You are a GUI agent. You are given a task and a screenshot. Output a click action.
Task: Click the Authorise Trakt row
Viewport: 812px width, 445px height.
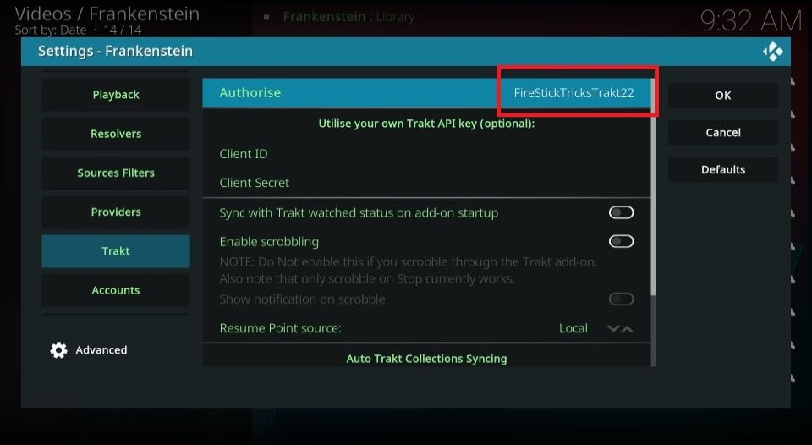pyautogui.click(x=426, y=93)
